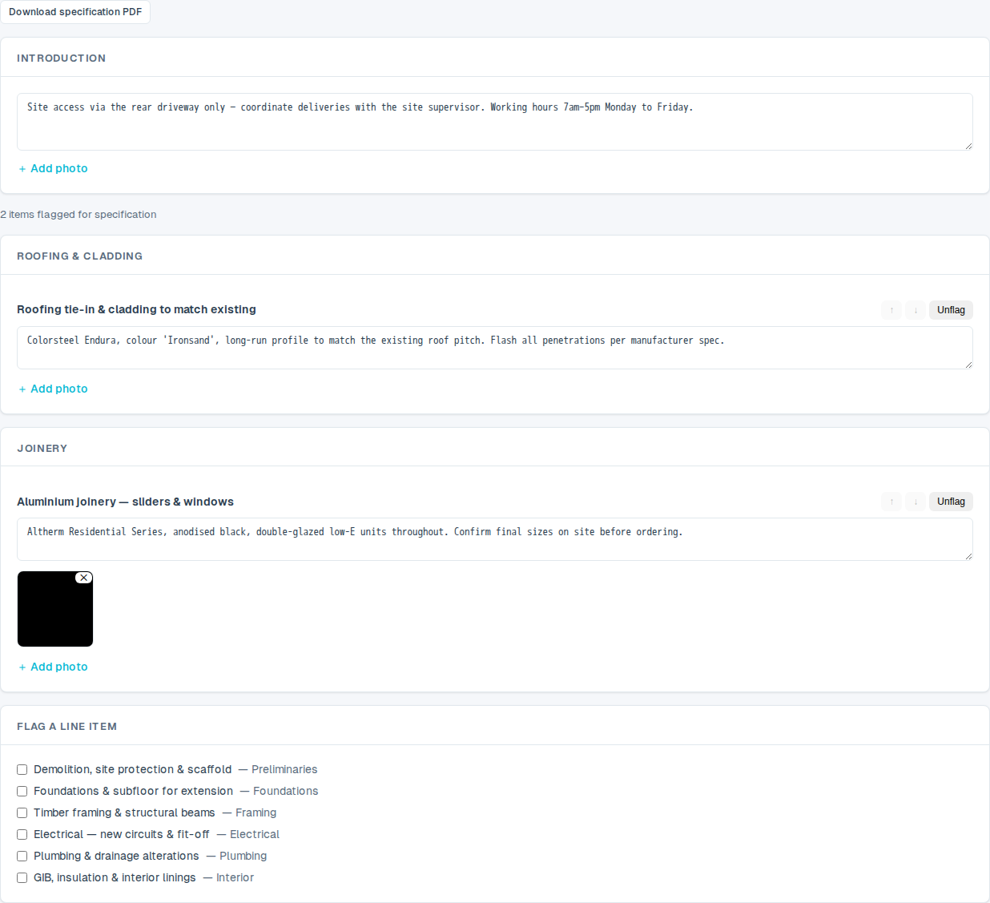Download specification PDF
Screen dimensions: 990x903
[x=75, y=12]
